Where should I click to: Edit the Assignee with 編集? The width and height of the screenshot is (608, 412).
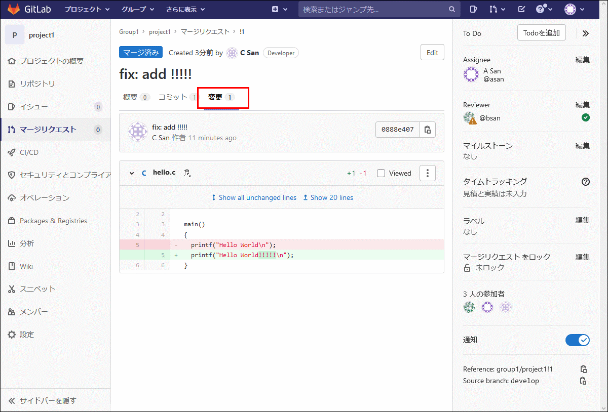coord(583,60)
